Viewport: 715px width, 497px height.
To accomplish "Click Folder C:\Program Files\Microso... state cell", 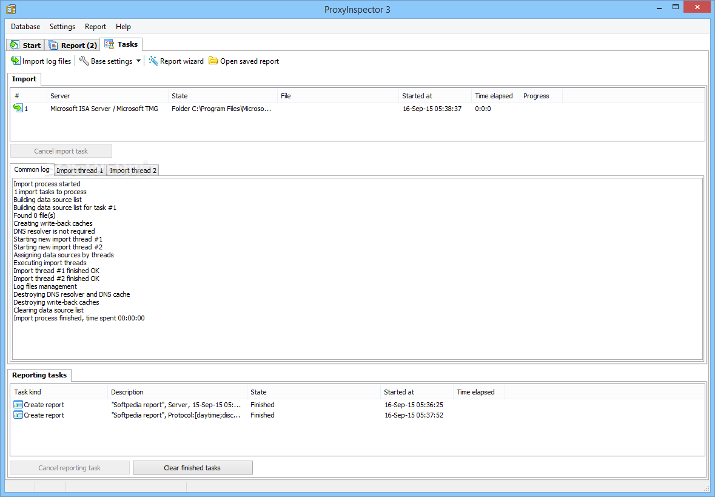I will (x=221, y=109).
